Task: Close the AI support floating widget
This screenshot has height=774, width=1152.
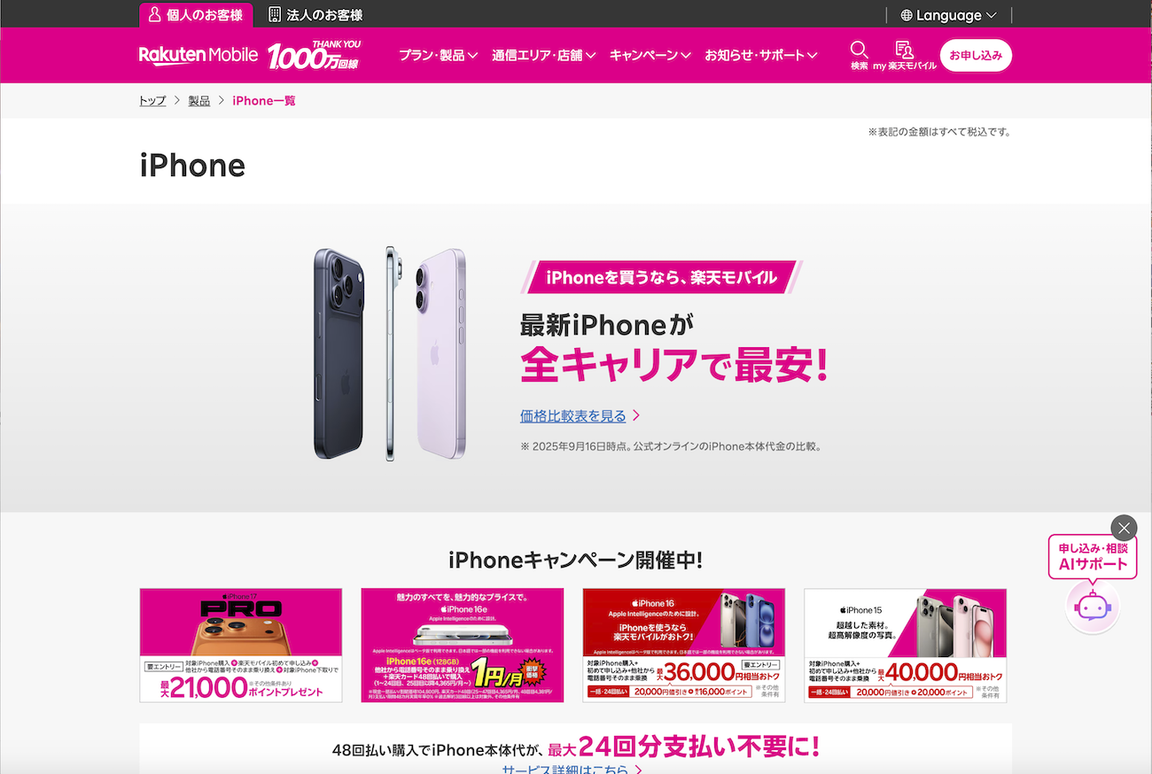Action: click(x=1124, y=529)
